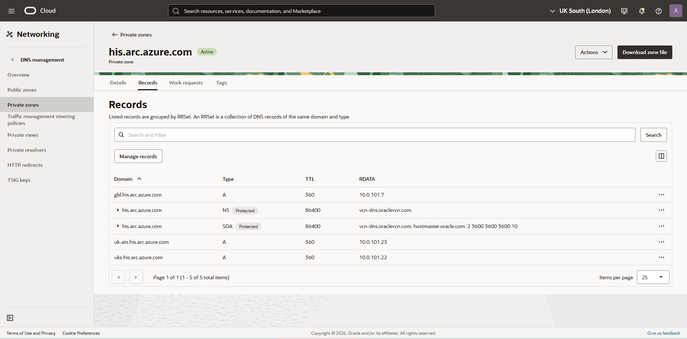Open the Actions dropdown
This screenshot has height=339, width=687.
pyautogui.click(x=593, y=52)
